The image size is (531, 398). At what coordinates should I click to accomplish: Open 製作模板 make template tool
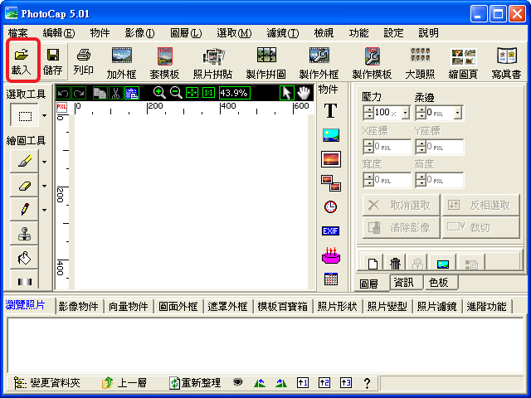pyautogui.click(x=372, y=63)
